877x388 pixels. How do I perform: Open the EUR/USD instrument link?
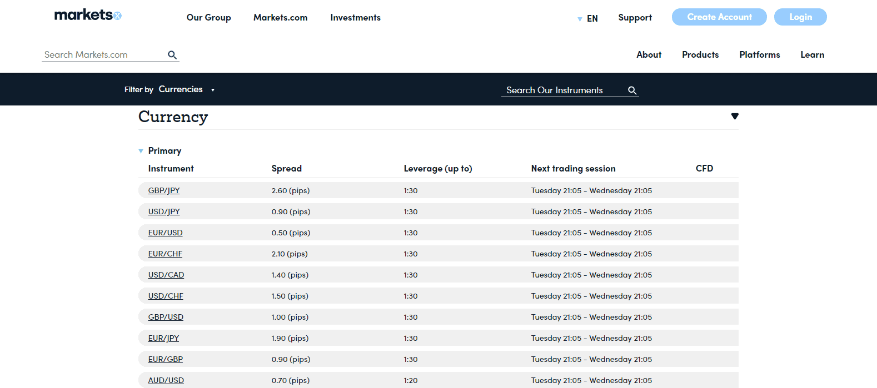tap(165, 233)
